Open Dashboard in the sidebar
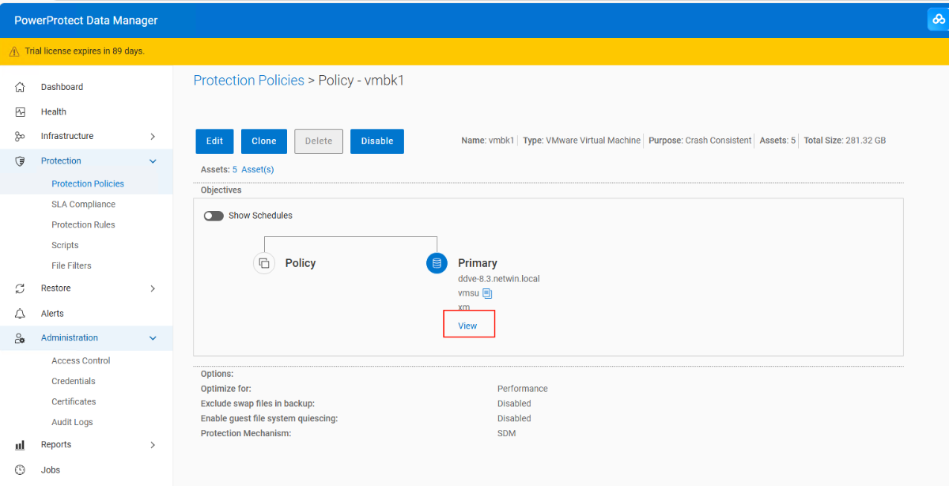 [x=62, y=87]
